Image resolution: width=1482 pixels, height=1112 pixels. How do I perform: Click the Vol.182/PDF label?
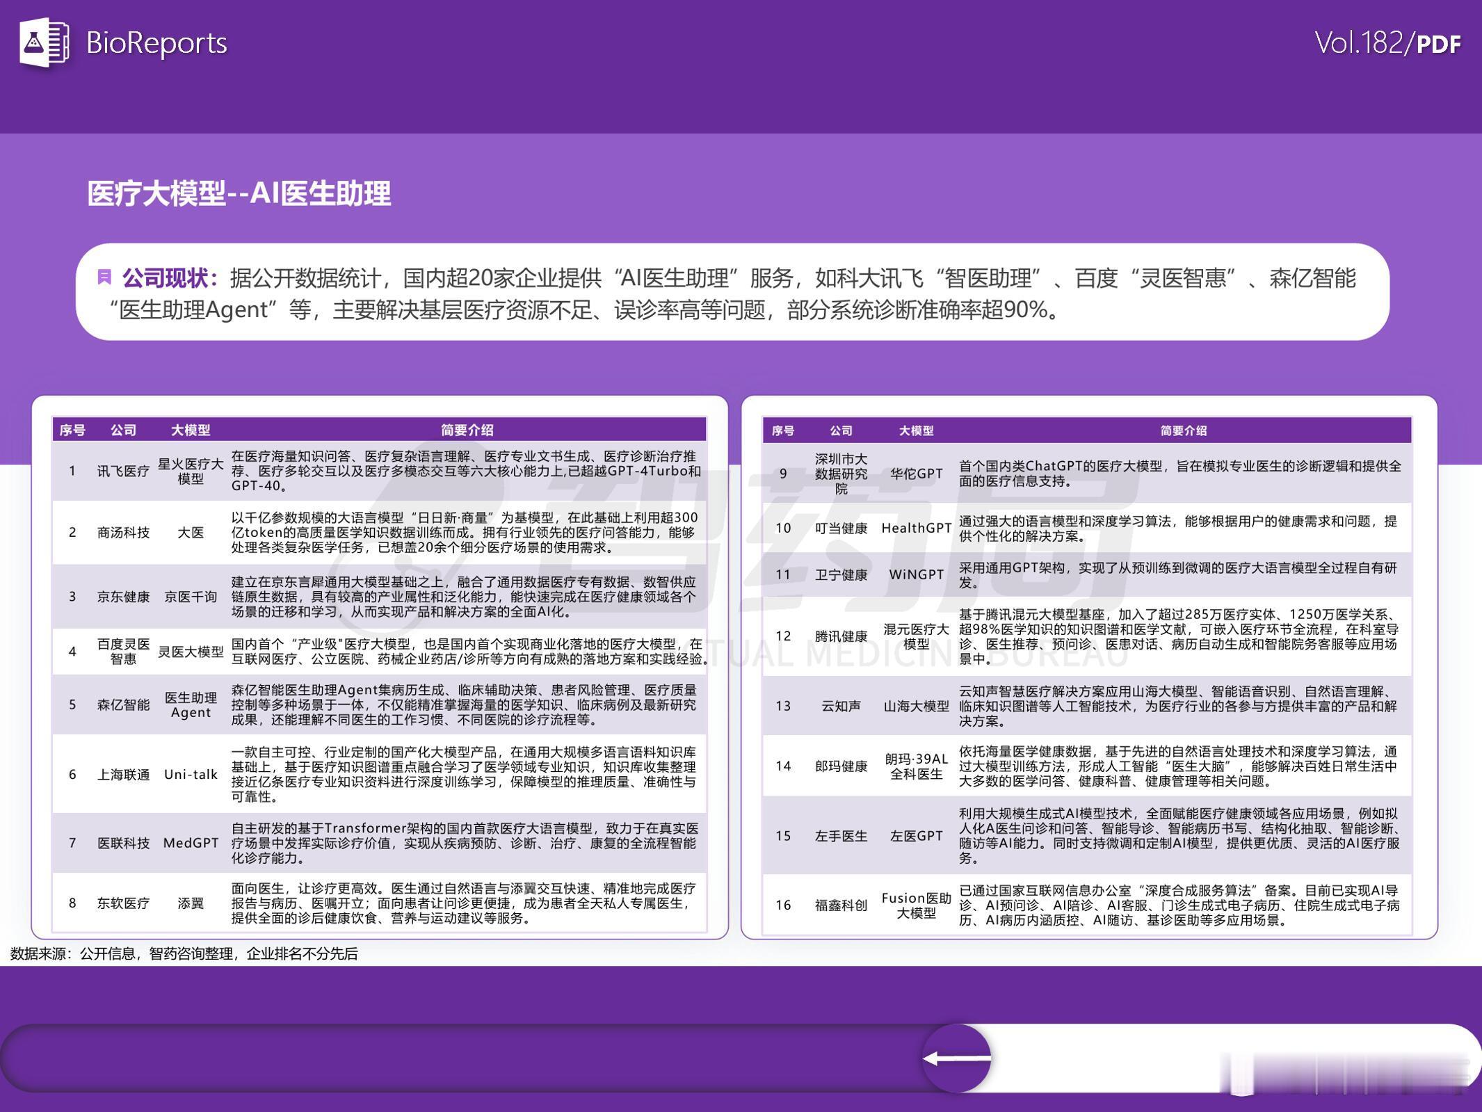click(x=1387, y=43)
